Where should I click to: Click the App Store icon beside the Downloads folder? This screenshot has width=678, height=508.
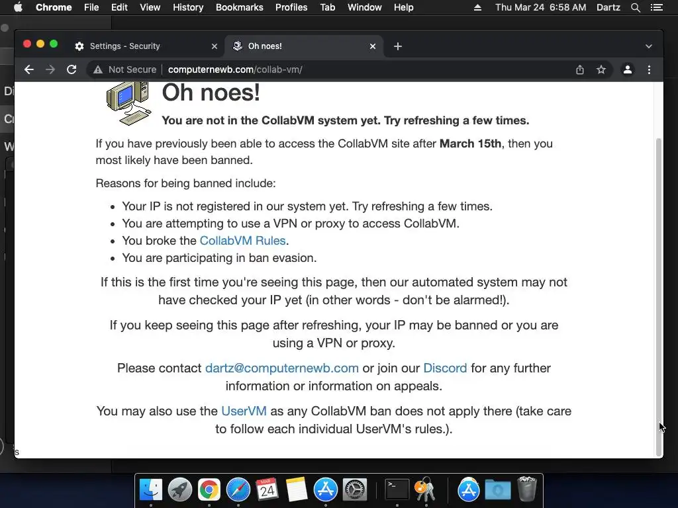click(469, 490)
